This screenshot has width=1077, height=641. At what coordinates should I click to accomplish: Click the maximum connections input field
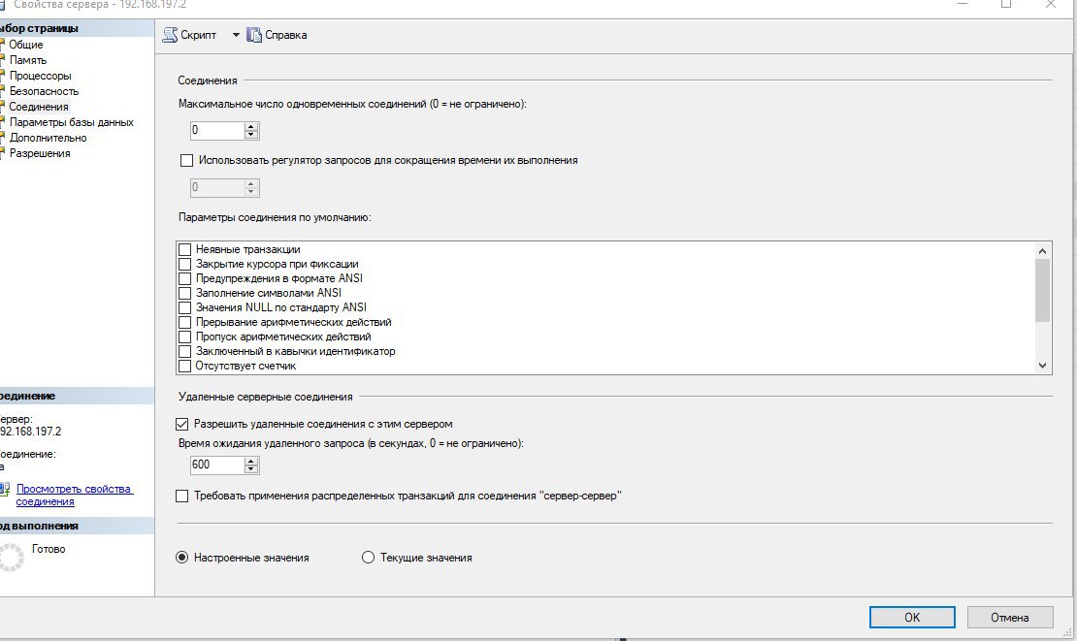215,130
